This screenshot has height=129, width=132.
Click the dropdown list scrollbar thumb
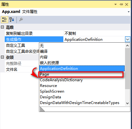(128, 69)
